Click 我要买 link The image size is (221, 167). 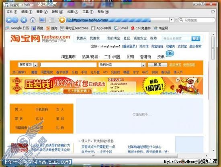coord(81,38)
